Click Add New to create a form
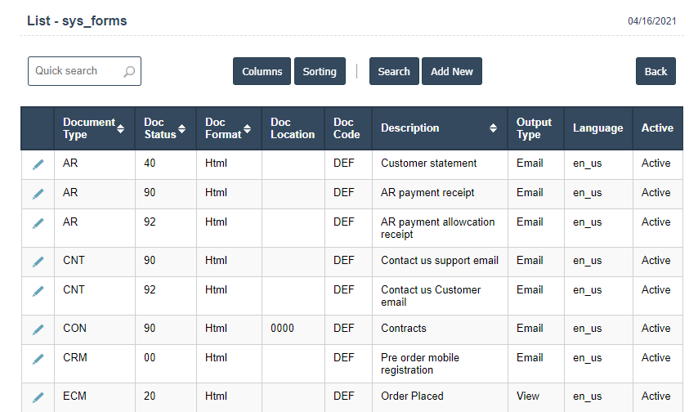The height and width of the screenshot is (412, 698). pyautogui.click(x=452, y=72)
